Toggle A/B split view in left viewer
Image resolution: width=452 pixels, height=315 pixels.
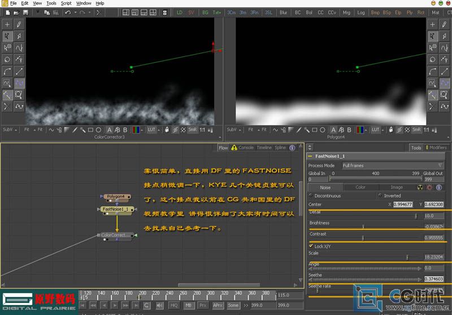(117, 130)
